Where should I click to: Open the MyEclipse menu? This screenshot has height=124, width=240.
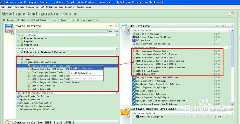click(x=51, y=7)
